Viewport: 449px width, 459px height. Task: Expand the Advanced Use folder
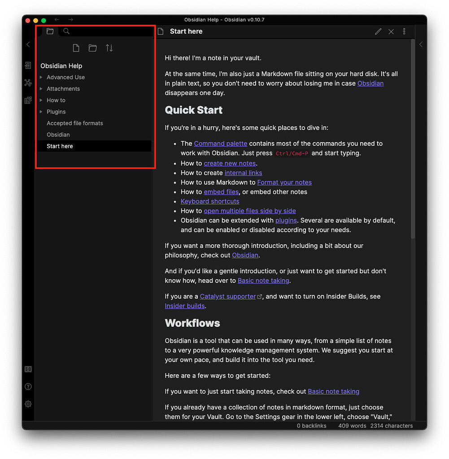coord(41,77)
